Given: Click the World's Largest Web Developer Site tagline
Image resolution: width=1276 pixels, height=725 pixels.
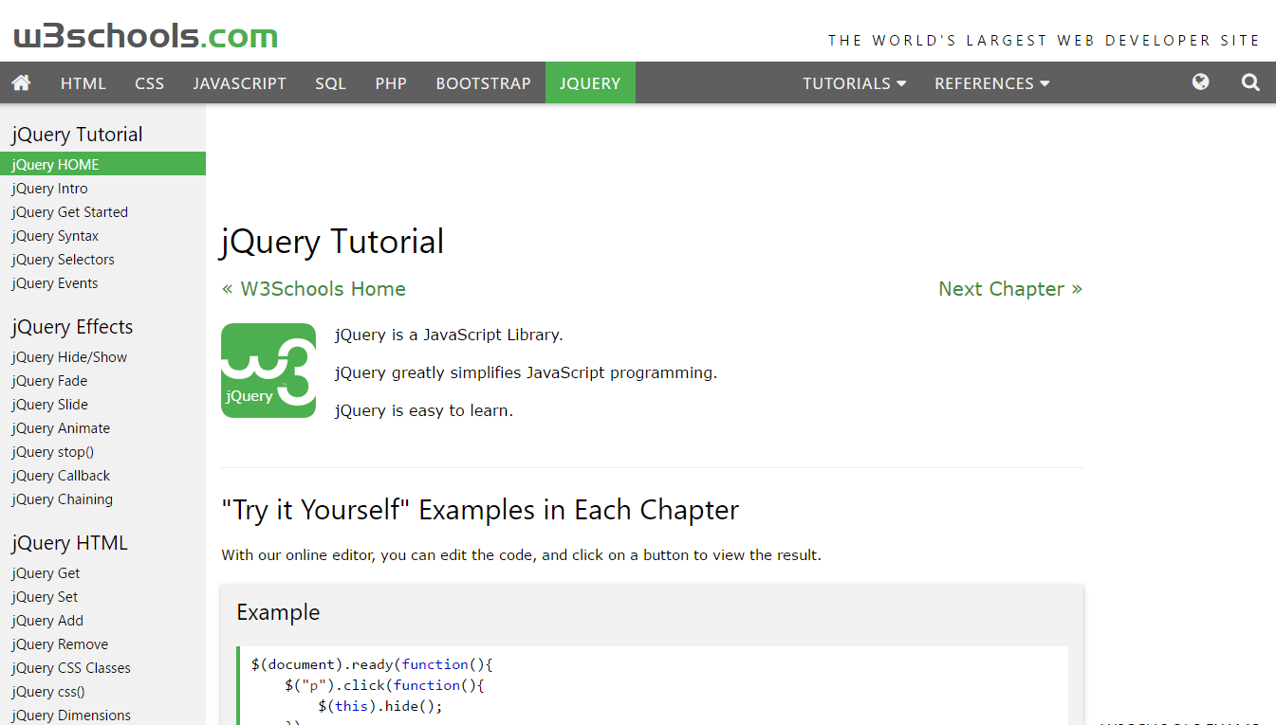Looking at the screenshot, I should (x=1044, y=41).
